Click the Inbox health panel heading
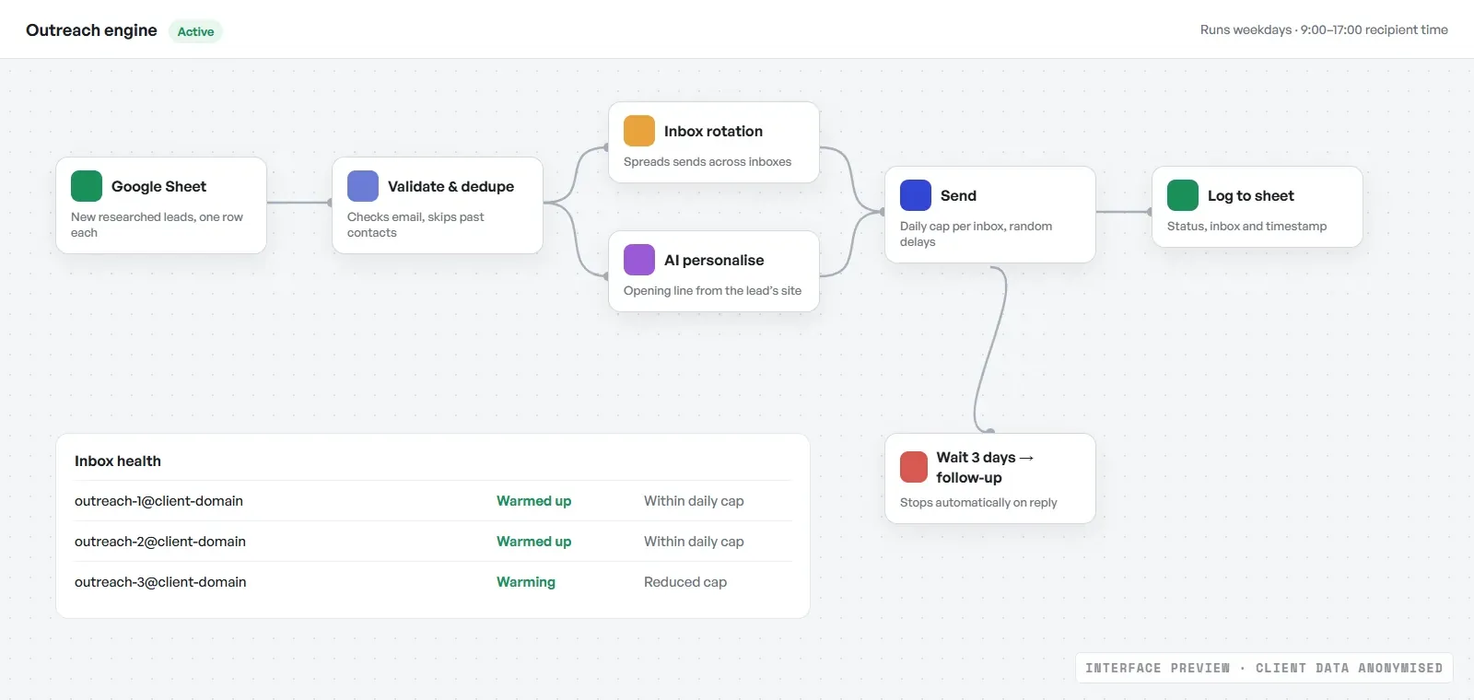Image resolution: width=1474 pixels, height=700 pixels. click(118, 461)
